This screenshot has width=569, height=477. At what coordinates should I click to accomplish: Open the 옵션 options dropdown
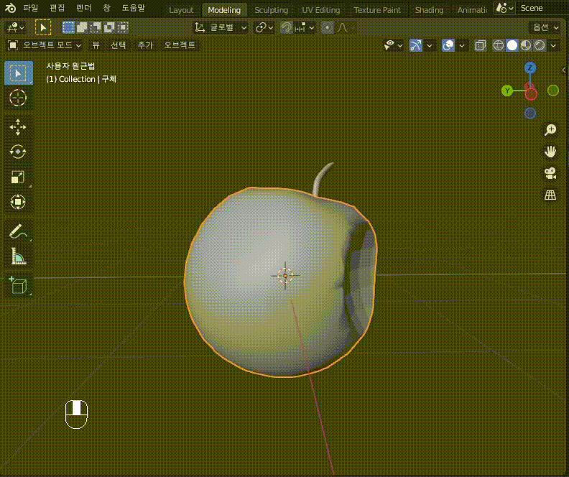(x=545, y=27)
